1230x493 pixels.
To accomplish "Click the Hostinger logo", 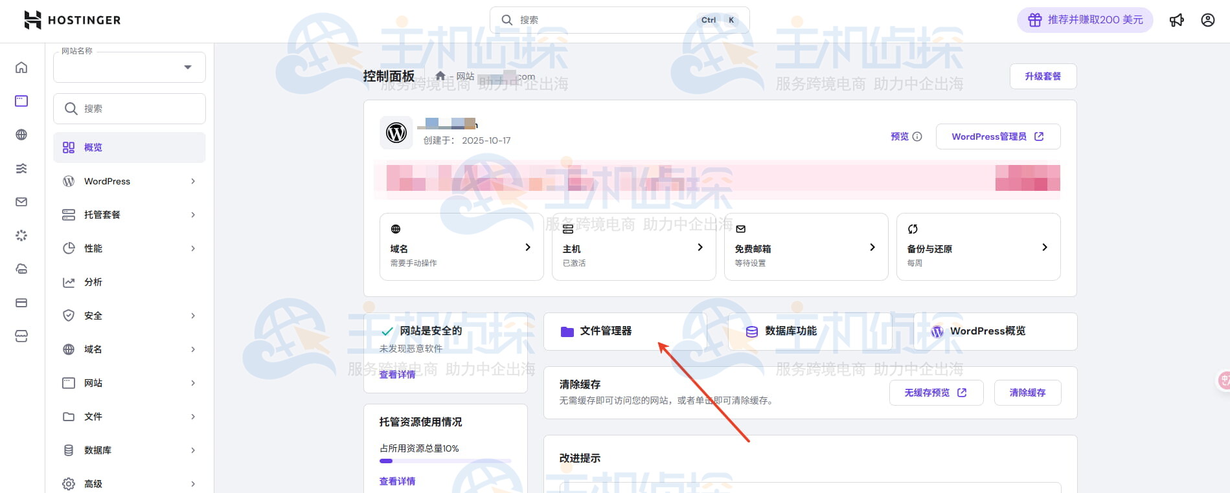I will tap(72, 20).
